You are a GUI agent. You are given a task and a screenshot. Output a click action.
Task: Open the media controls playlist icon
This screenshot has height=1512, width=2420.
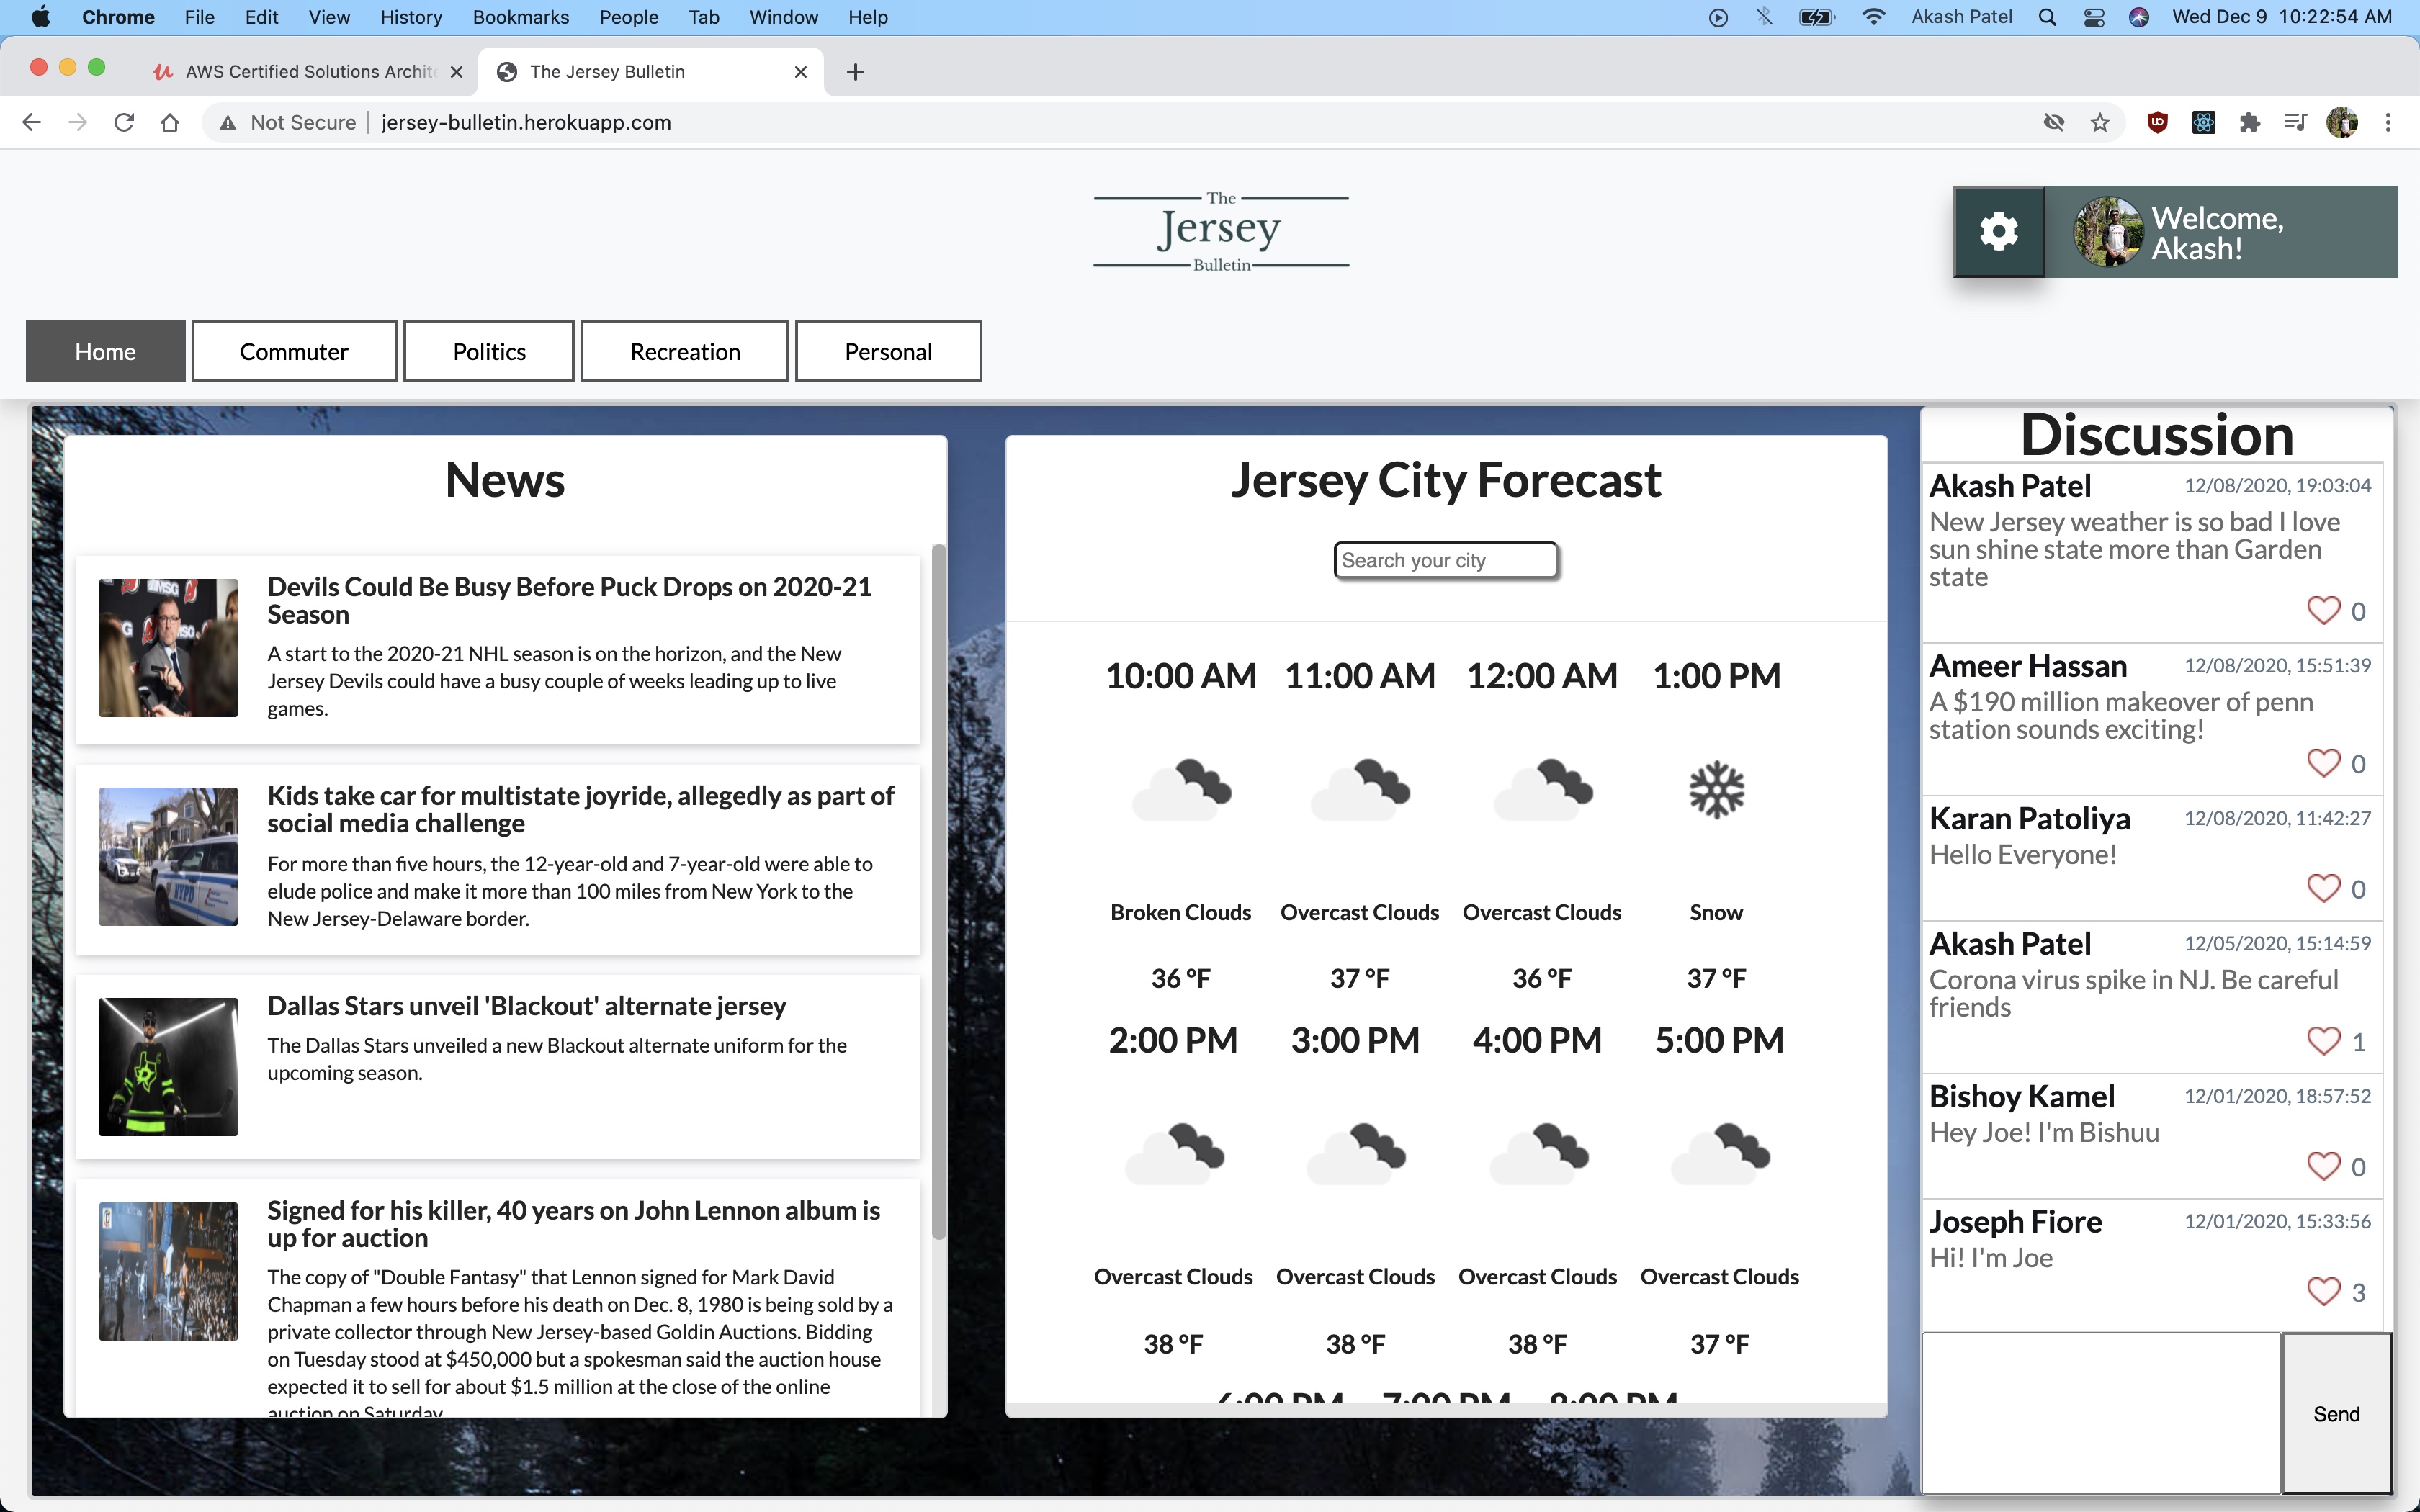tap(2295, 122)
